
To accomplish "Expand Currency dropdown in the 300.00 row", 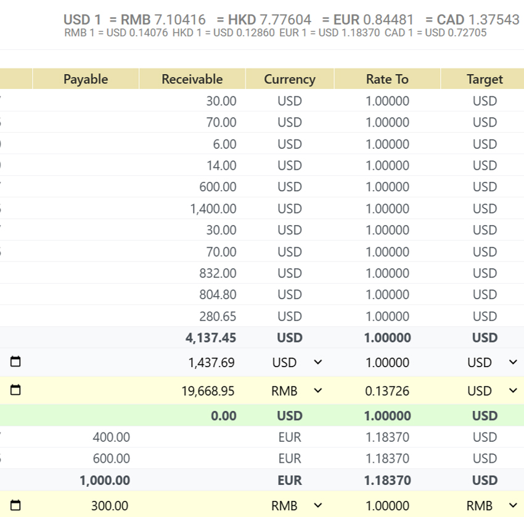I will pos(317,505).
